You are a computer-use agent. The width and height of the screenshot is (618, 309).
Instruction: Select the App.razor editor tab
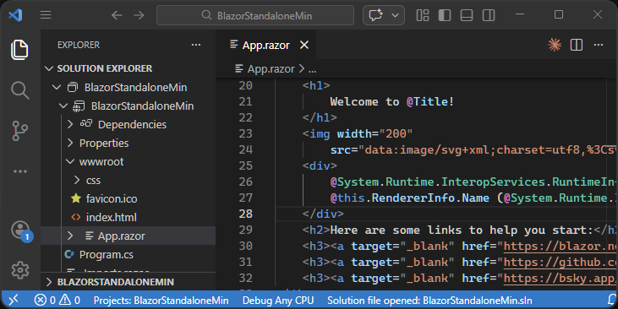click(x=265, y=46)
